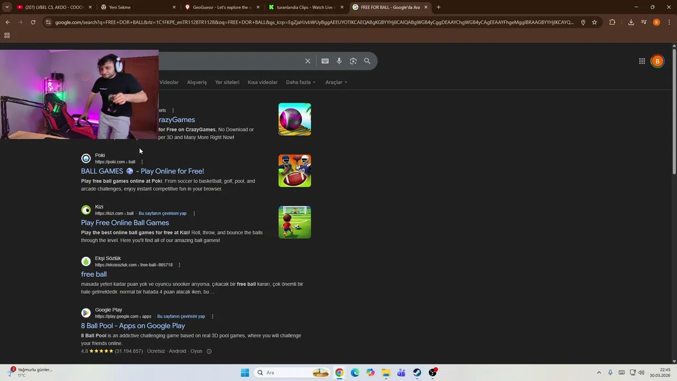
Task: Open the Google apps grid
Action: click(642, 61)
